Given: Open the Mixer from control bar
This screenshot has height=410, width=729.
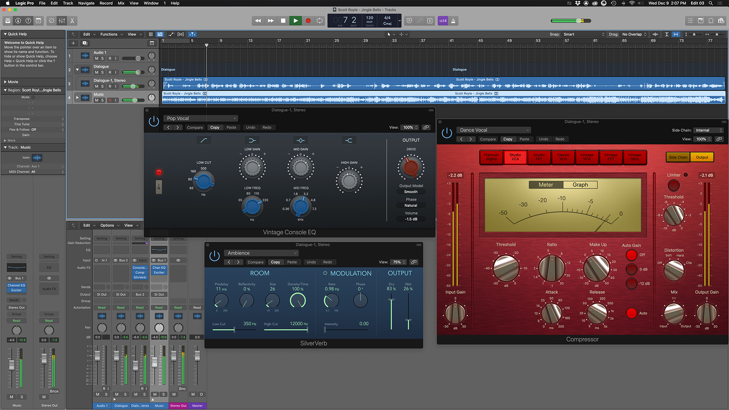Looking at the screenshot, I should 62,21.
